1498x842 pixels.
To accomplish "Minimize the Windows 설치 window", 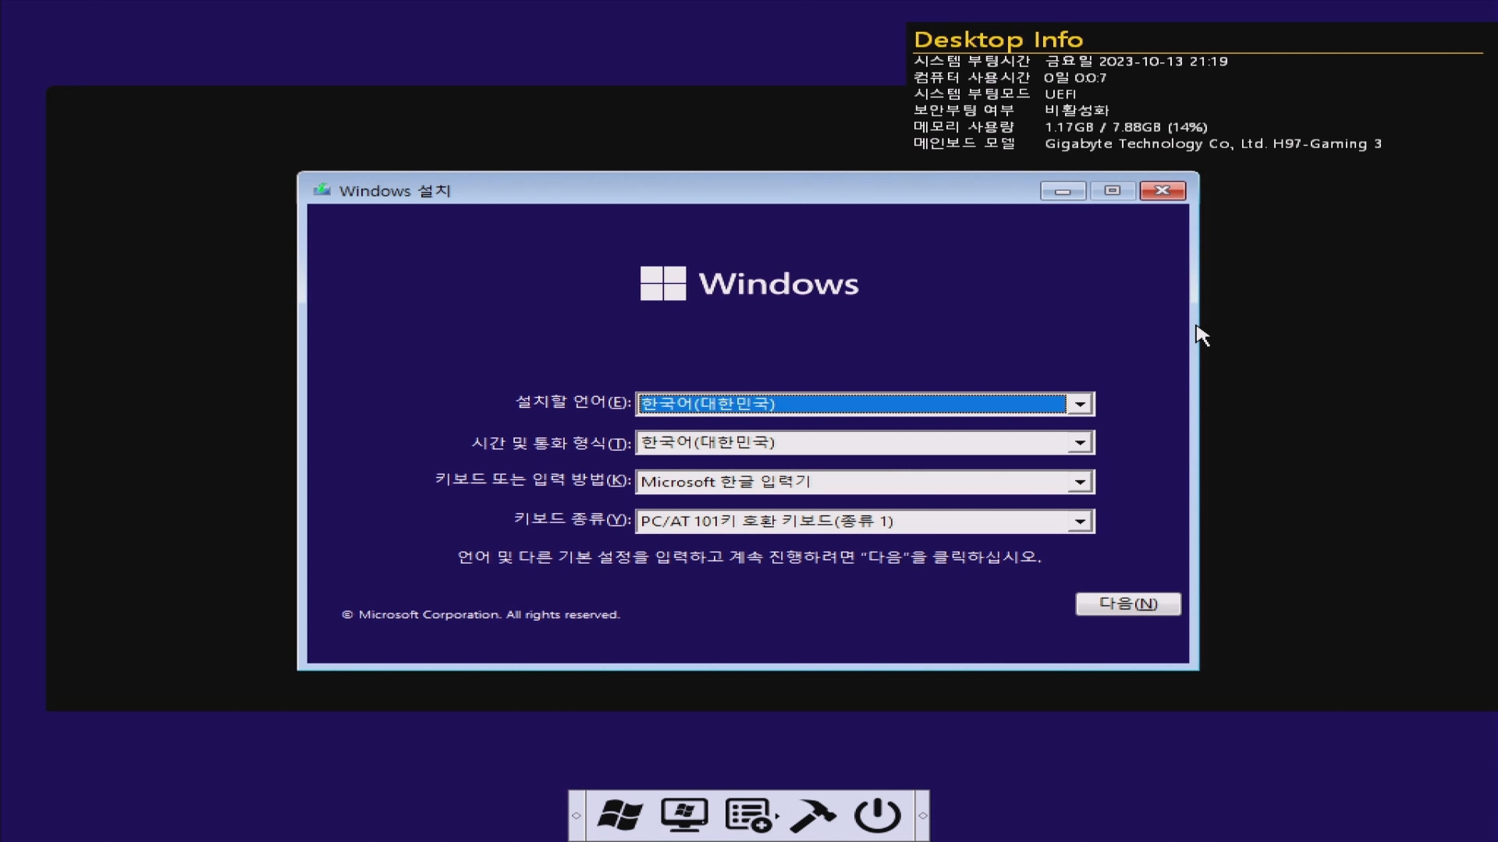I will click(x=1063, y=191).
